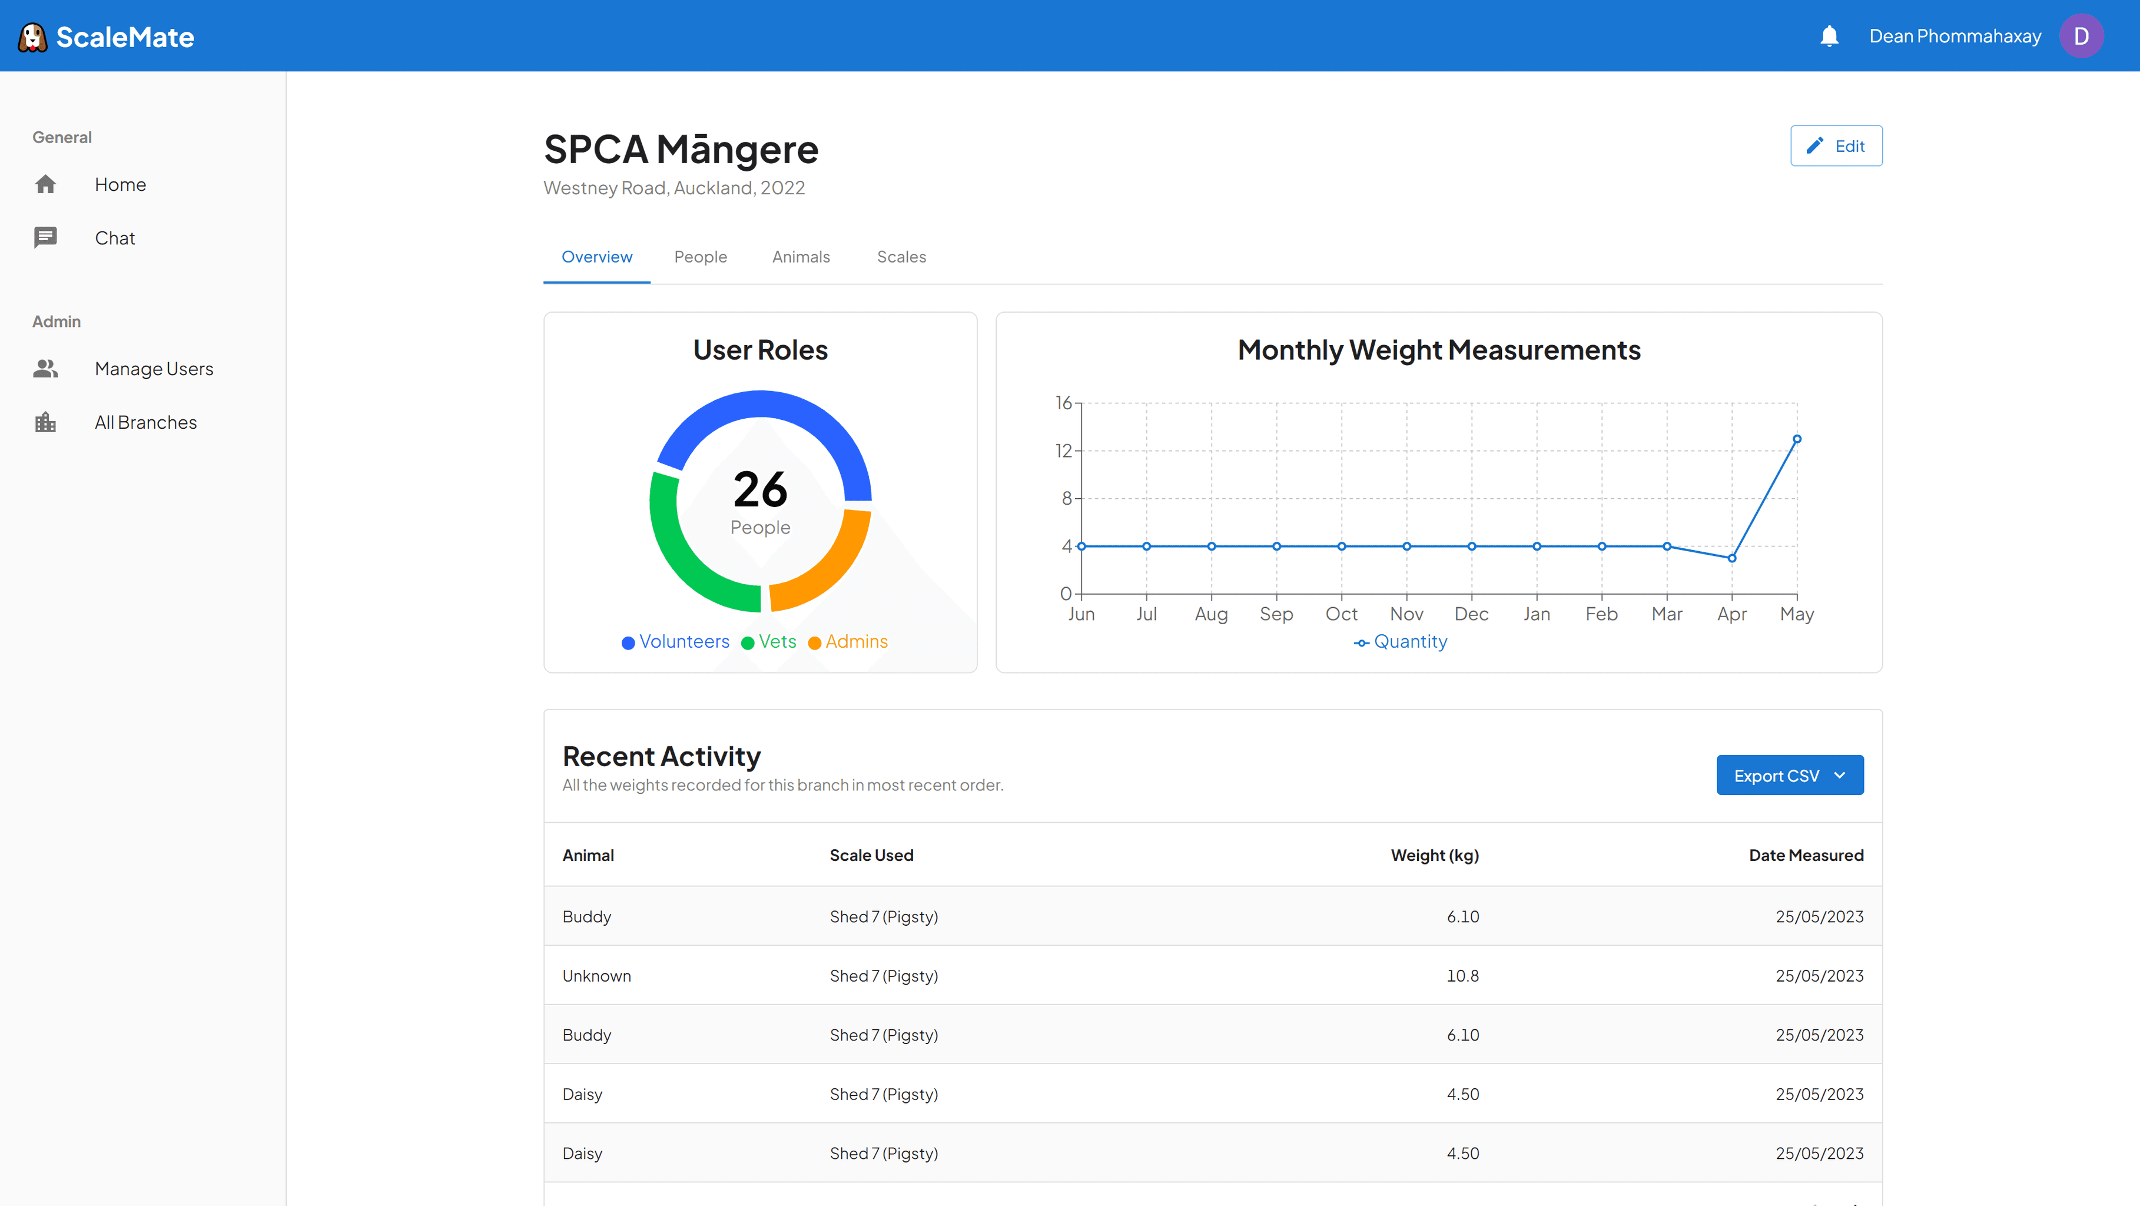Export recent activity as CSV

[x=1778, y=774]
